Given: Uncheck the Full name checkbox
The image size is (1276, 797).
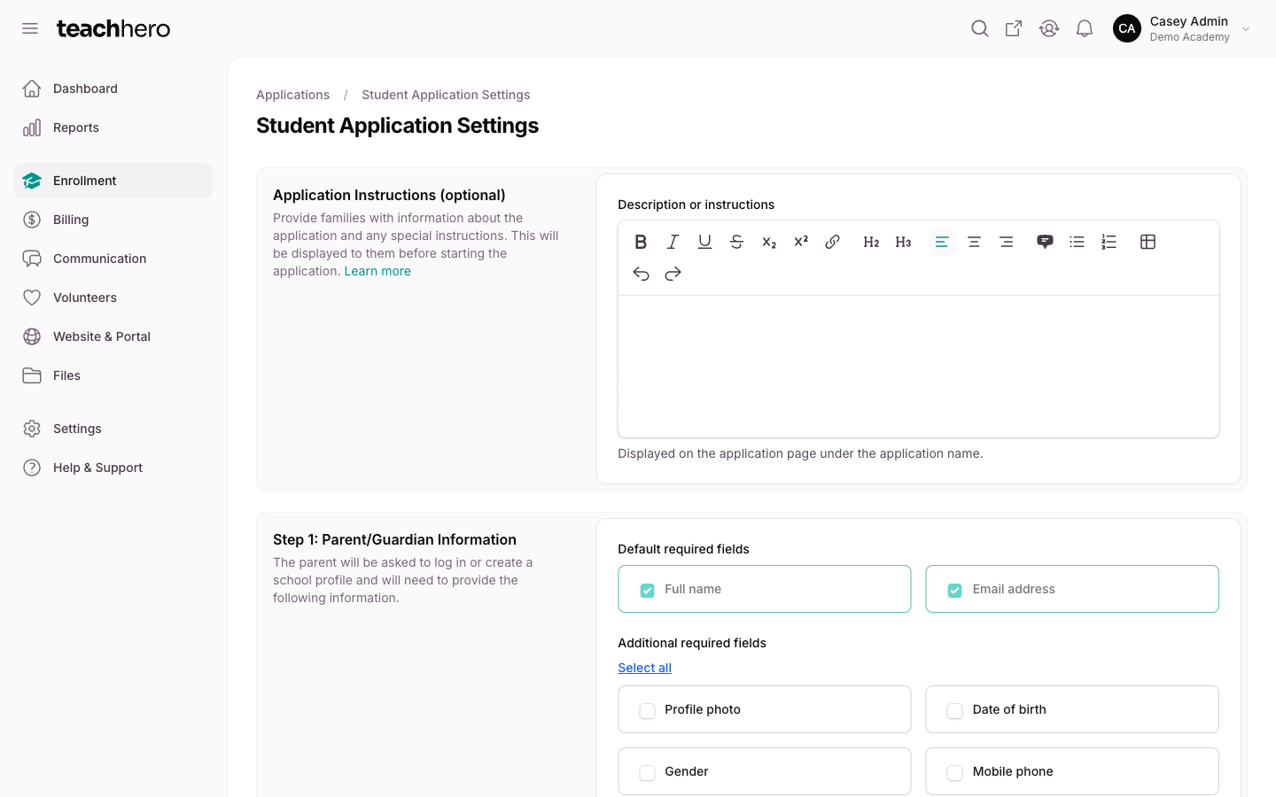Looking at the screenshot, I should [648, 590].
